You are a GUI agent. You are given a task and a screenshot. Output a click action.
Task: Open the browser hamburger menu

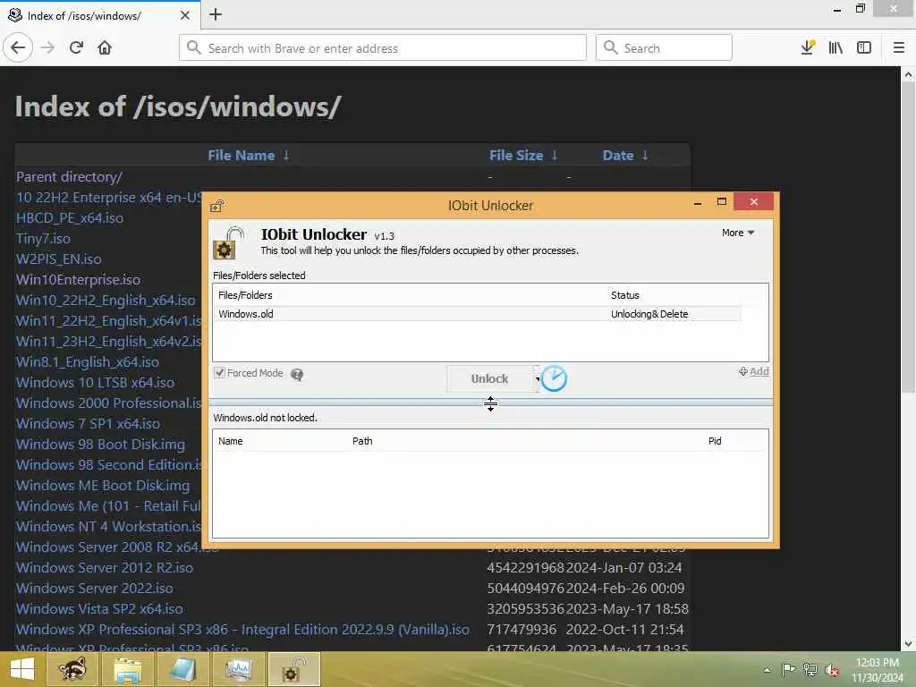(899, 48)
